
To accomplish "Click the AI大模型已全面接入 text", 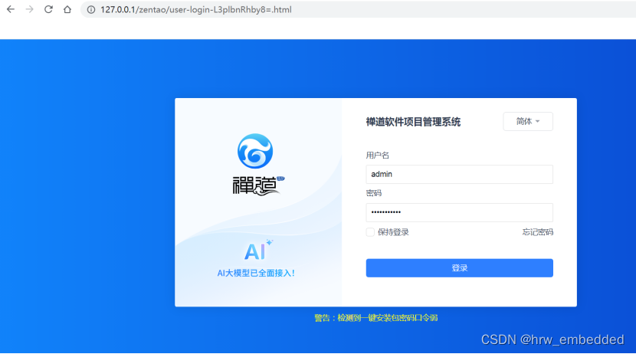I will pyautogui.click(x=256, y=273).
